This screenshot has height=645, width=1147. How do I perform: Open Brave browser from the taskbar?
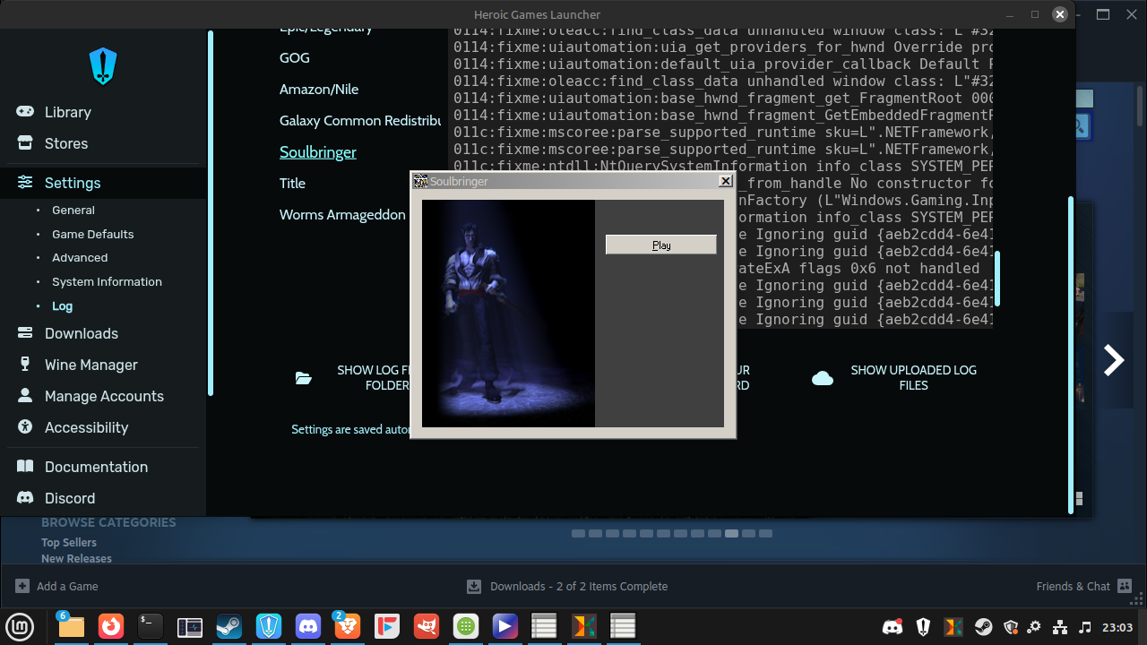tap(347, 627)
